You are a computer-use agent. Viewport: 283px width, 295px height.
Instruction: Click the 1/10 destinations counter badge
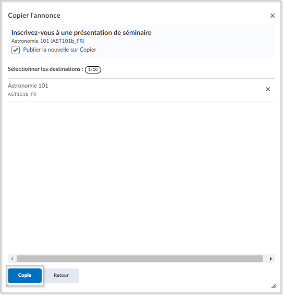click(93, 69)
